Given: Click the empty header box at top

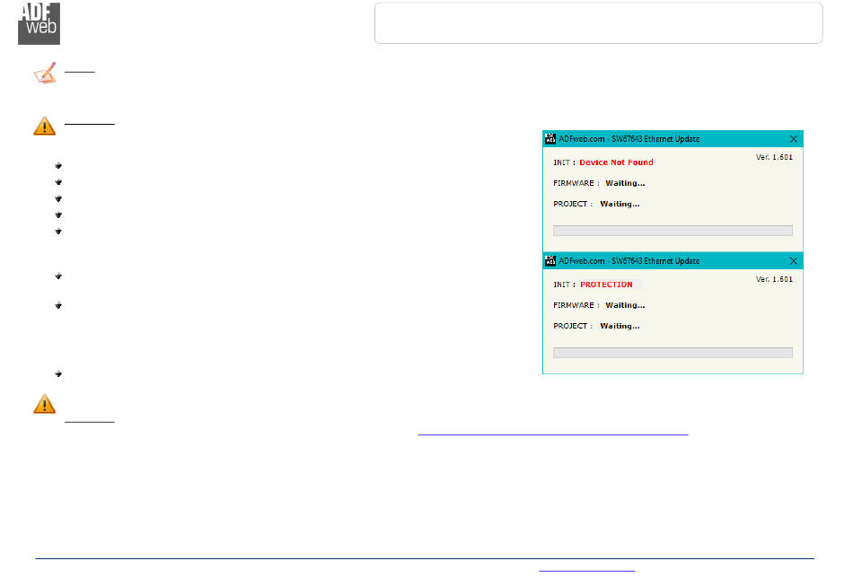Looking at the screenshot, I should (598, 22).
